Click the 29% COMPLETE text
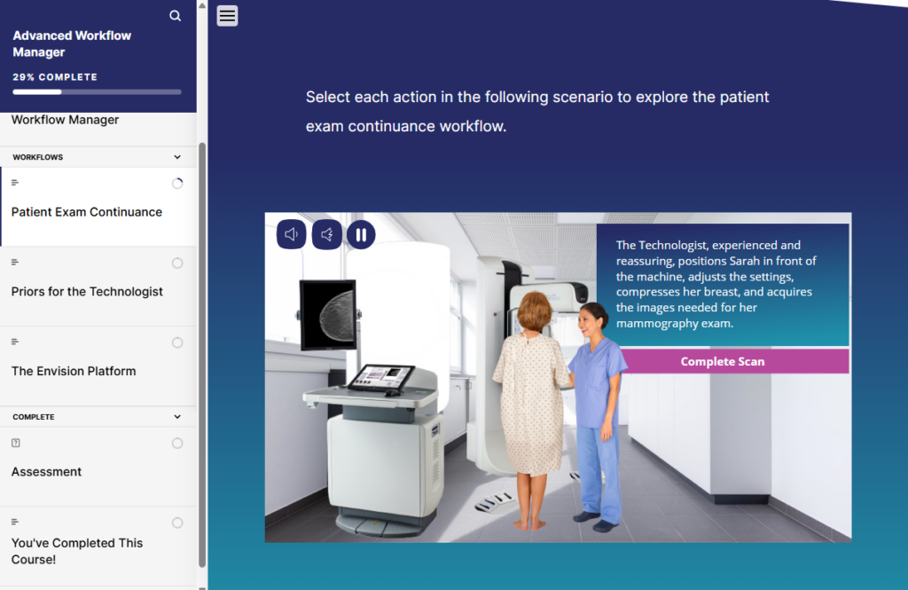This screenshot has height=590, width=908. (55, 77)
